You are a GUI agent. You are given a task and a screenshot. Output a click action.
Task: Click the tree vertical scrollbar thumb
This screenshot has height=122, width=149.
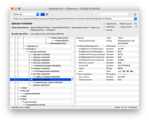click(73, 79)
